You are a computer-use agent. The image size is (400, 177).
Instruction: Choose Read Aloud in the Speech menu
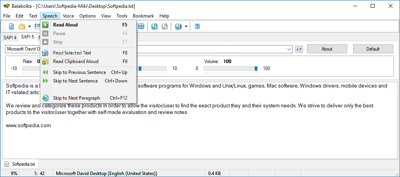click(x=89, y=25)
